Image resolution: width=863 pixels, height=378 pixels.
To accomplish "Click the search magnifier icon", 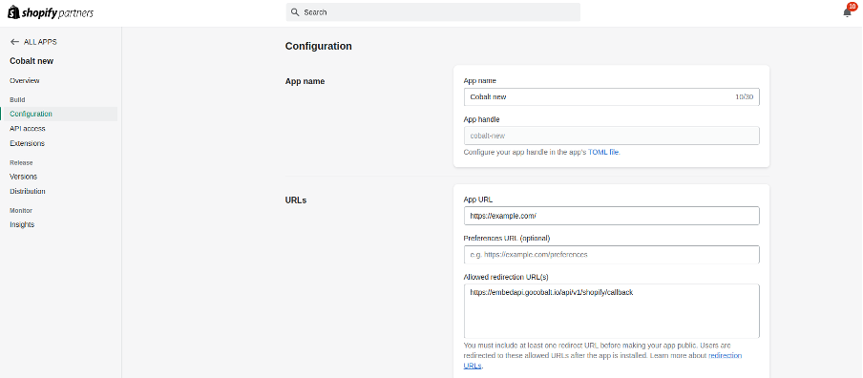I will coord(295,12).
